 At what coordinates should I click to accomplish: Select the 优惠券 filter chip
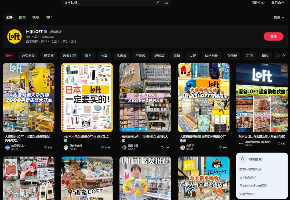pos(122,56)
